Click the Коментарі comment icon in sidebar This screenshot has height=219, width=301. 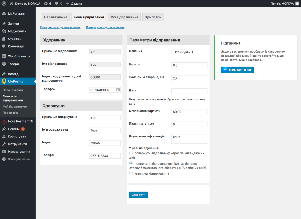pos(4,46)
